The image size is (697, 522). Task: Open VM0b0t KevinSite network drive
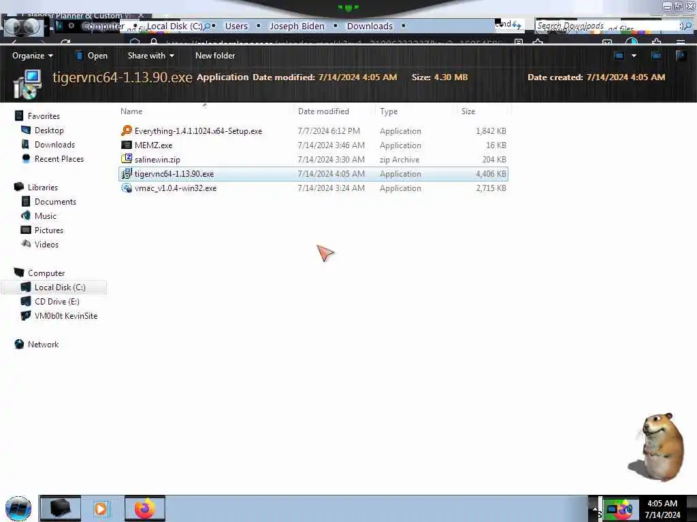[66, 315]
